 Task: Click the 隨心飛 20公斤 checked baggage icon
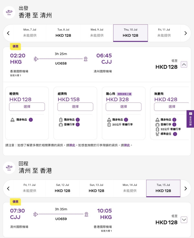pos(109,124)
